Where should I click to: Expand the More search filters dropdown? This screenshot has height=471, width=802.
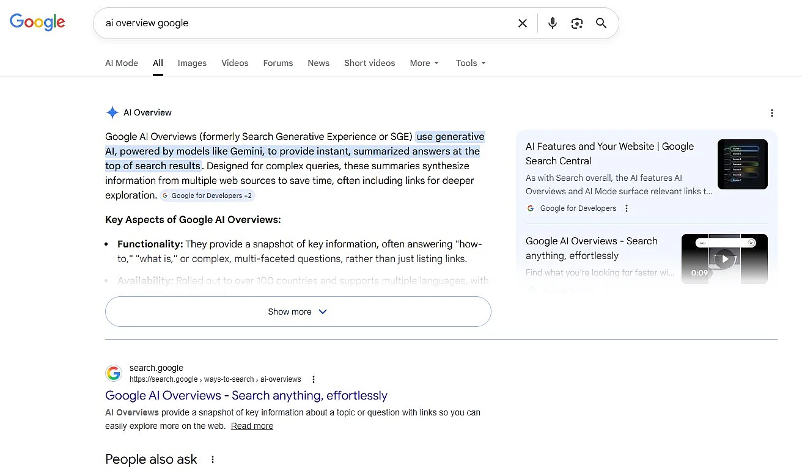[424, 63]
